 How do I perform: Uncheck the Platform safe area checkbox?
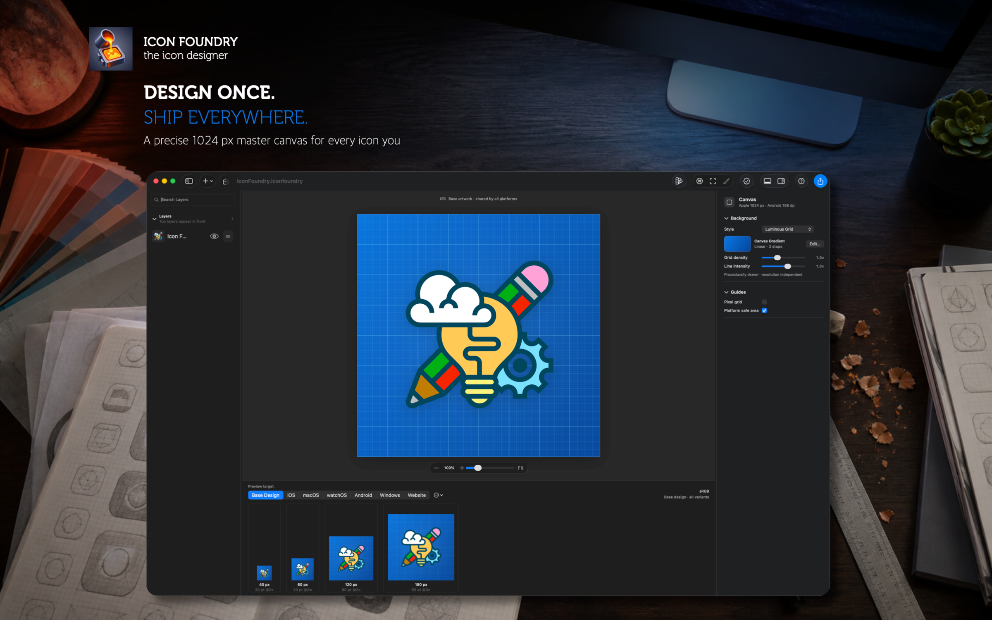pyautogui.click(x=764, y=311)
